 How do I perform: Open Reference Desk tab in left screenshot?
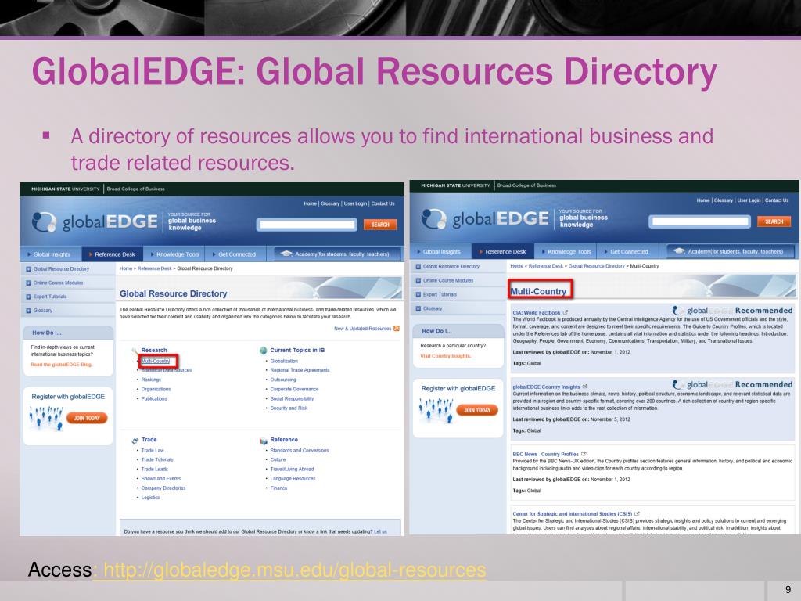point(113,254)
